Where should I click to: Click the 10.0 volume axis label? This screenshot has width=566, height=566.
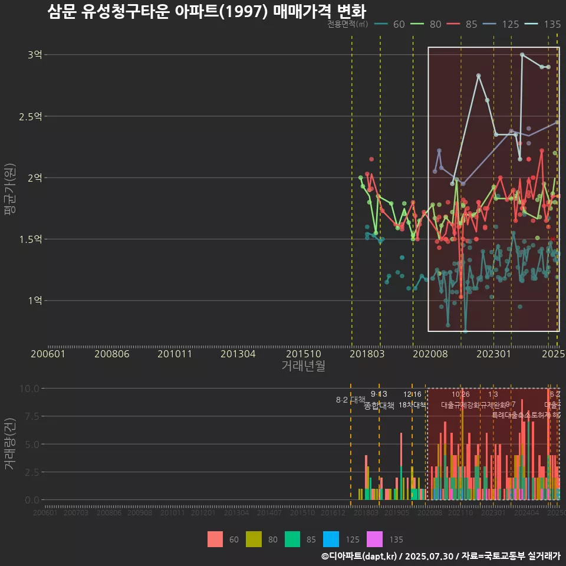click(x=29, y=389)
